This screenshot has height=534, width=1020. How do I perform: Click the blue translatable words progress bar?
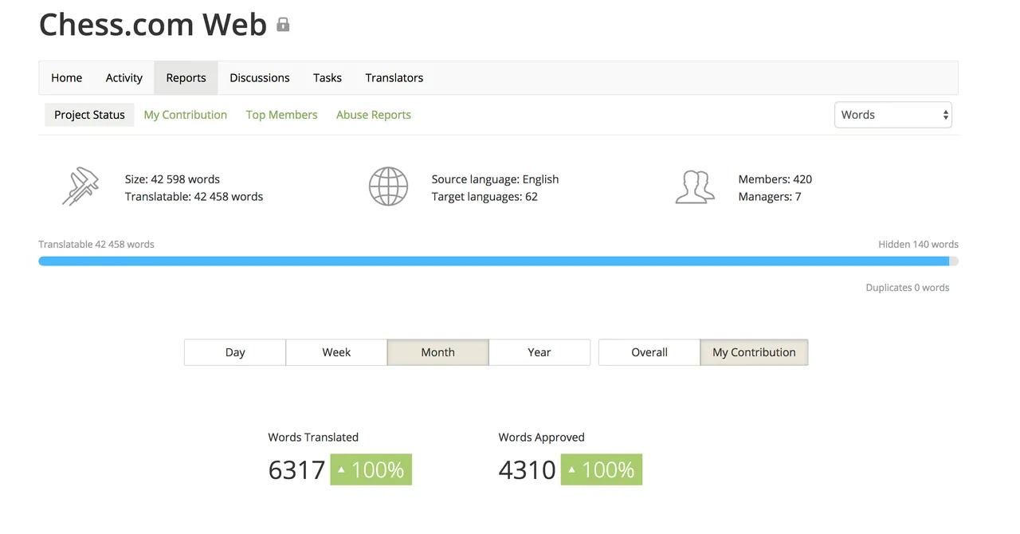point(493,261)
